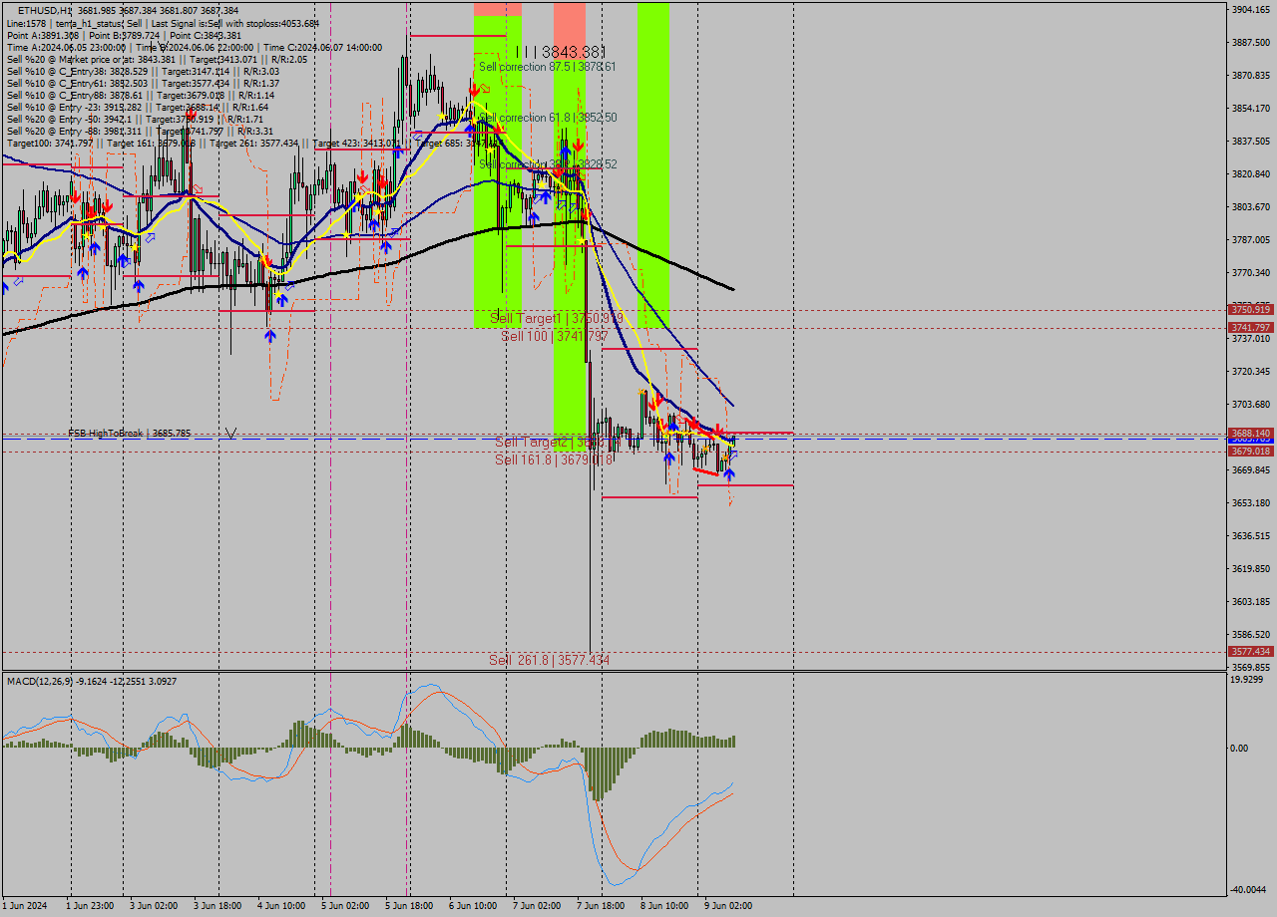The height and width of the screenshot is (917, 1277).
Task: Click the '7 Jun 18:00' time axis label
Action: (x=600, y=906)
